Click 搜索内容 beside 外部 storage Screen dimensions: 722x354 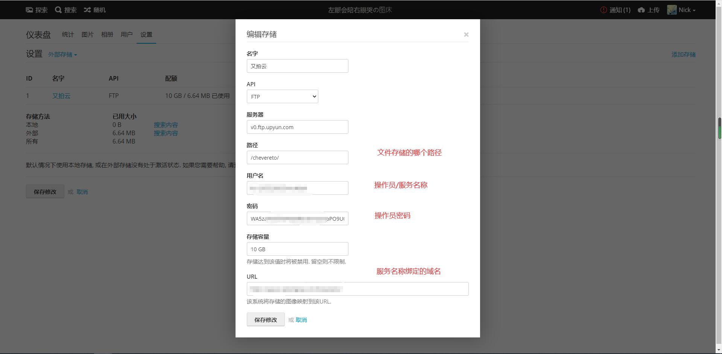click(x=166, y=133)
